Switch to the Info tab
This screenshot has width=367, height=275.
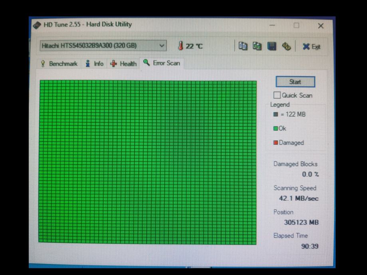tap(94, 63)
